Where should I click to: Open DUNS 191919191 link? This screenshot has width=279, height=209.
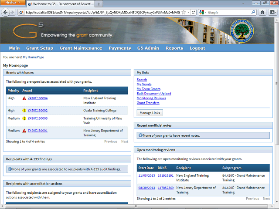(166, 175)
